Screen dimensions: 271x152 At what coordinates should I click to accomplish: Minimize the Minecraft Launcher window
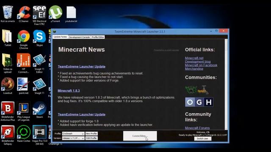point(211,31)
